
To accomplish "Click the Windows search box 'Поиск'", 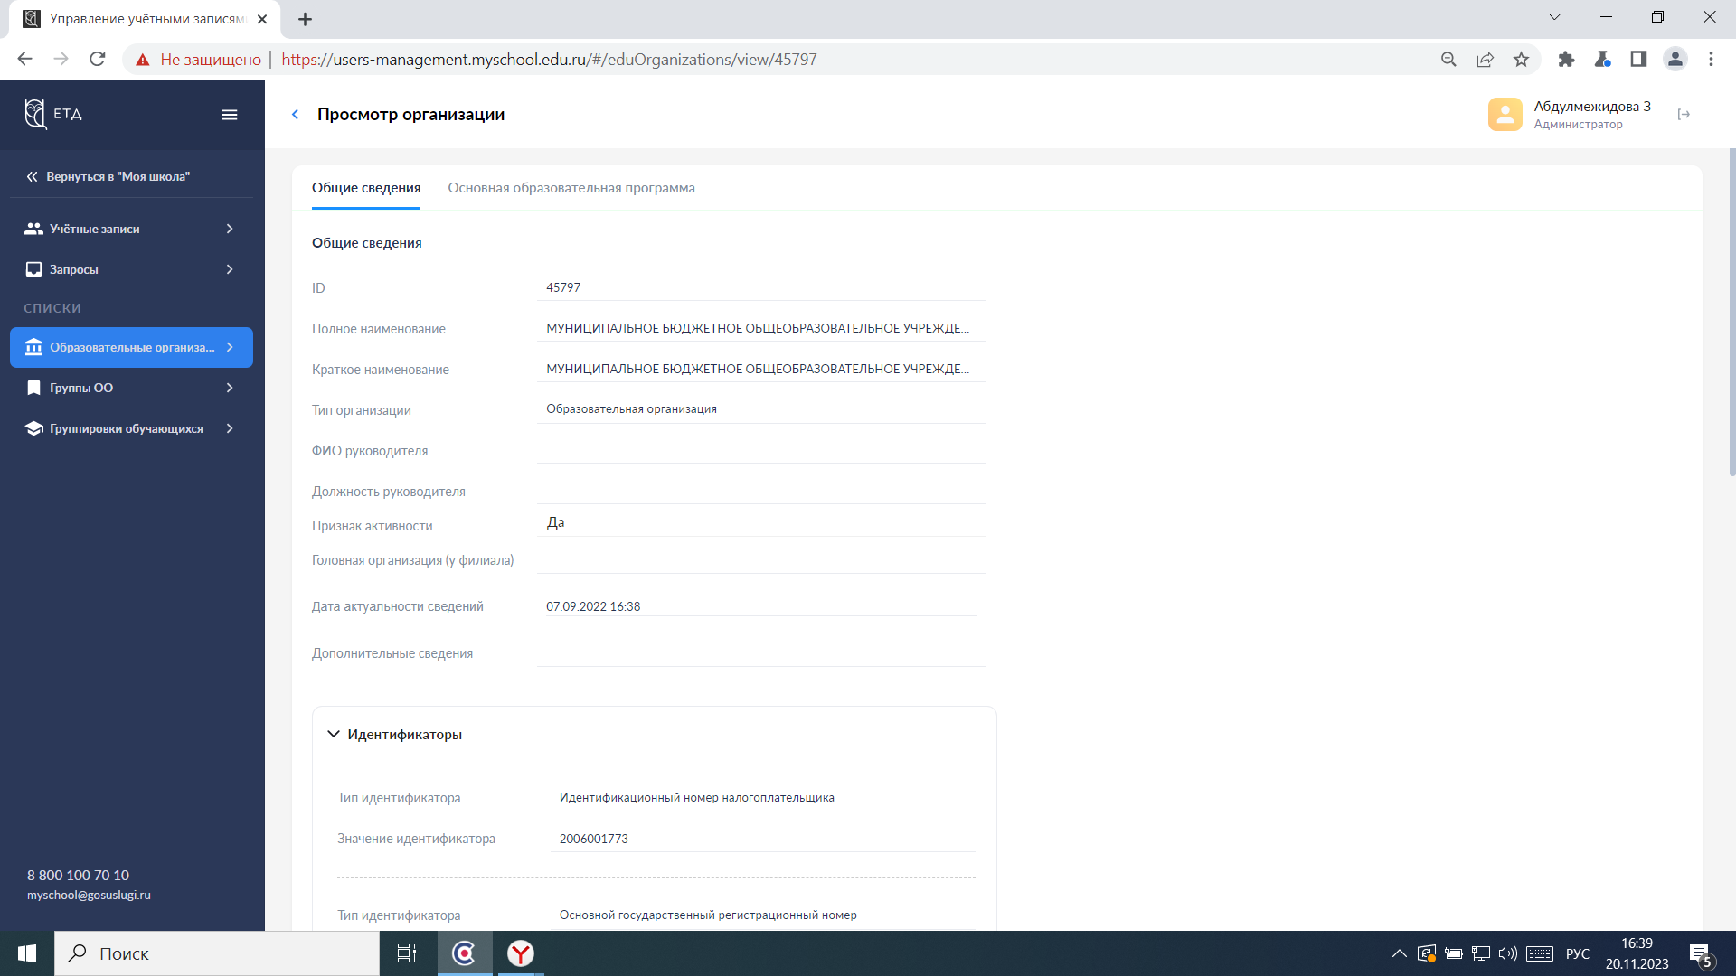I will (217, 953).
